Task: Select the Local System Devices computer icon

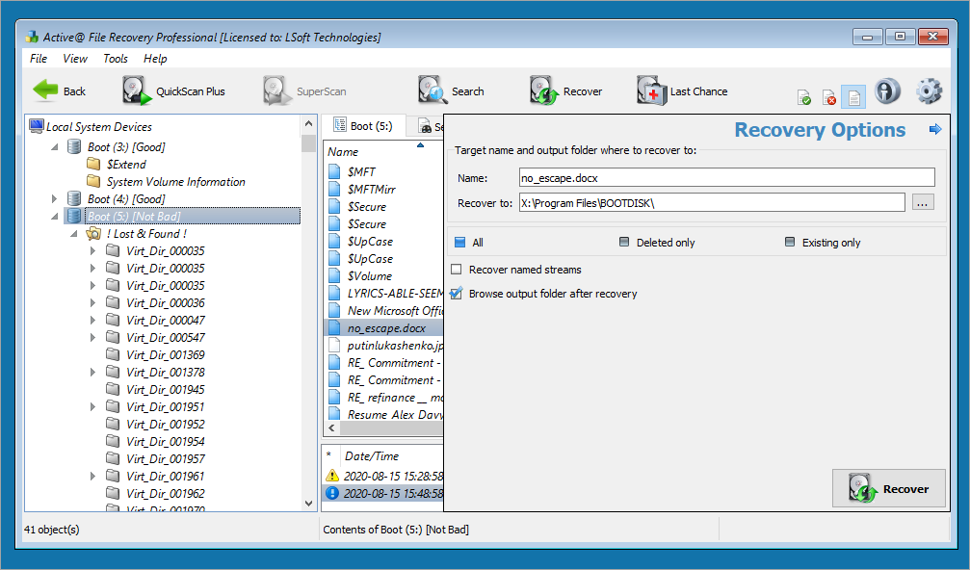Action: point(37,126)
